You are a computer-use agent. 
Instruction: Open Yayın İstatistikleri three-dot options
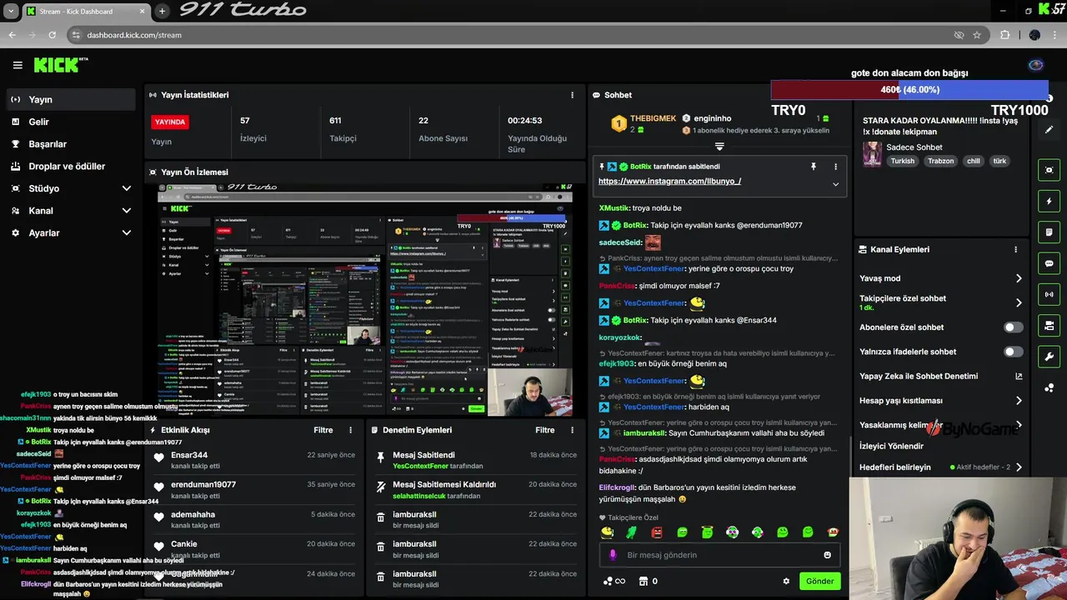pos(572,95)
